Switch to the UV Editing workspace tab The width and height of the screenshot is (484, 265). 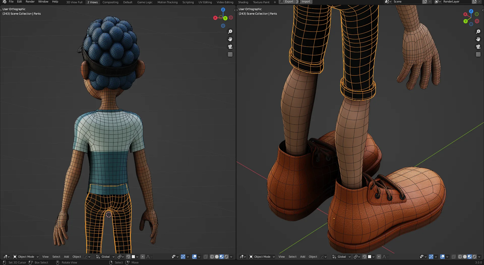coord(205,2)
